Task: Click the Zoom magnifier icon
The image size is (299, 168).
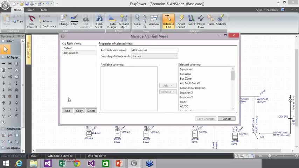Action: [x=137, y=19]
